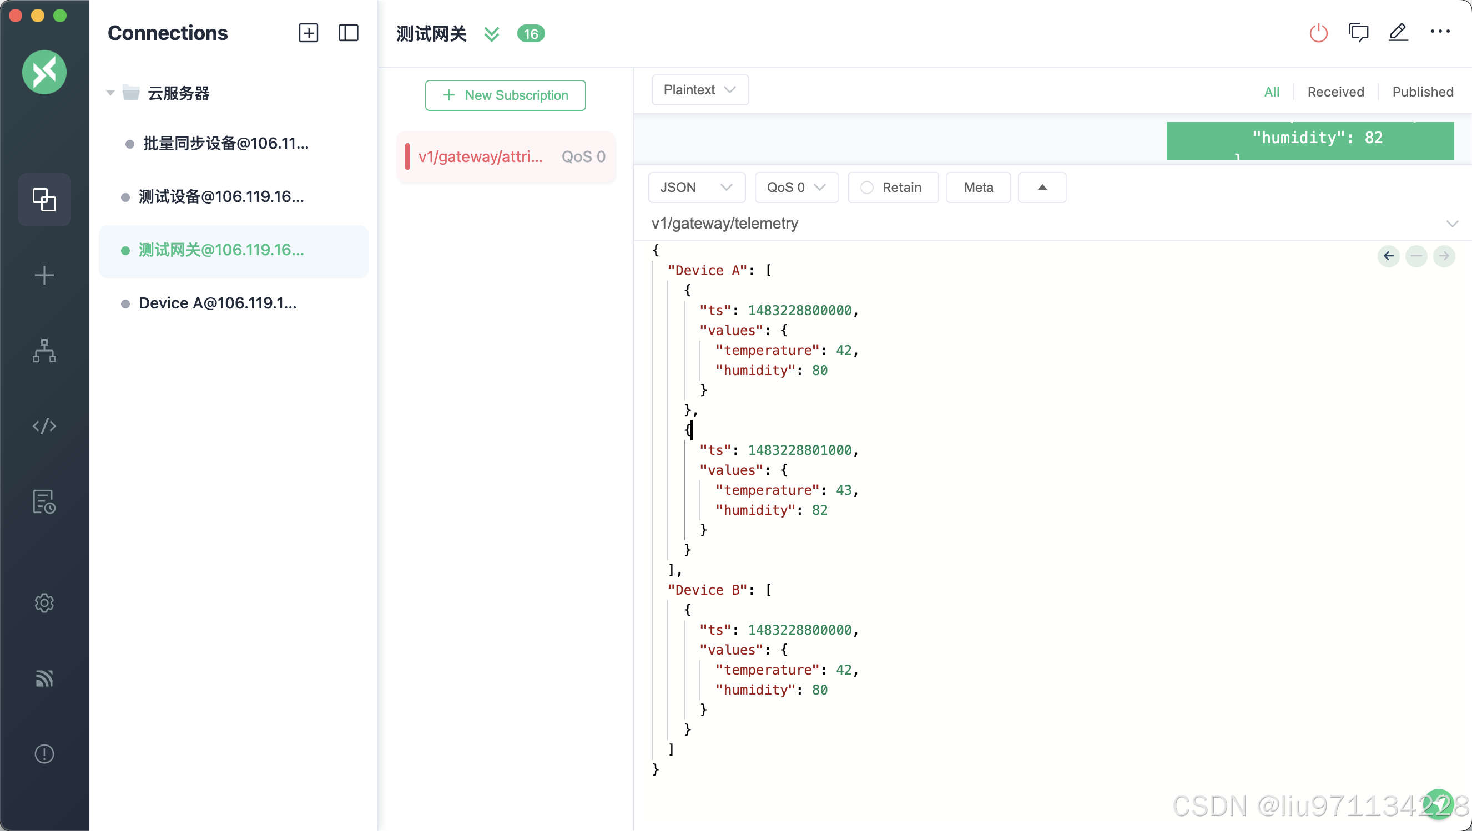1472x831 pixels.
Task: Open settings gear in sidebar
Action: 44,602
